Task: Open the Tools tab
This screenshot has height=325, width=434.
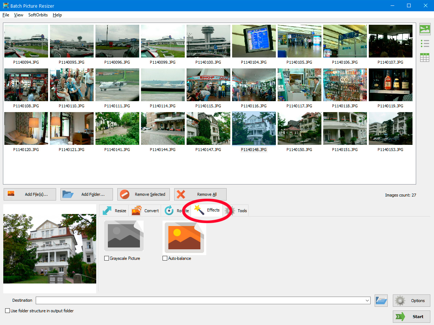Action: click(x=237, y=211)
